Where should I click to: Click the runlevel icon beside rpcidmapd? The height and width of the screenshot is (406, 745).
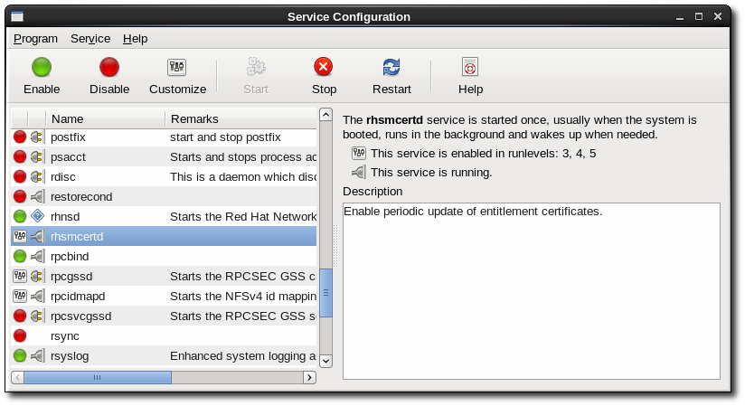(20, 297)
